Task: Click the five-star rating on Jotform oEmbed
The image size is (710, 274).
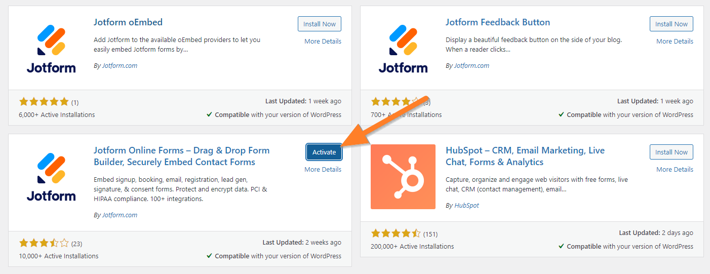Action: (x=44, y=102)
